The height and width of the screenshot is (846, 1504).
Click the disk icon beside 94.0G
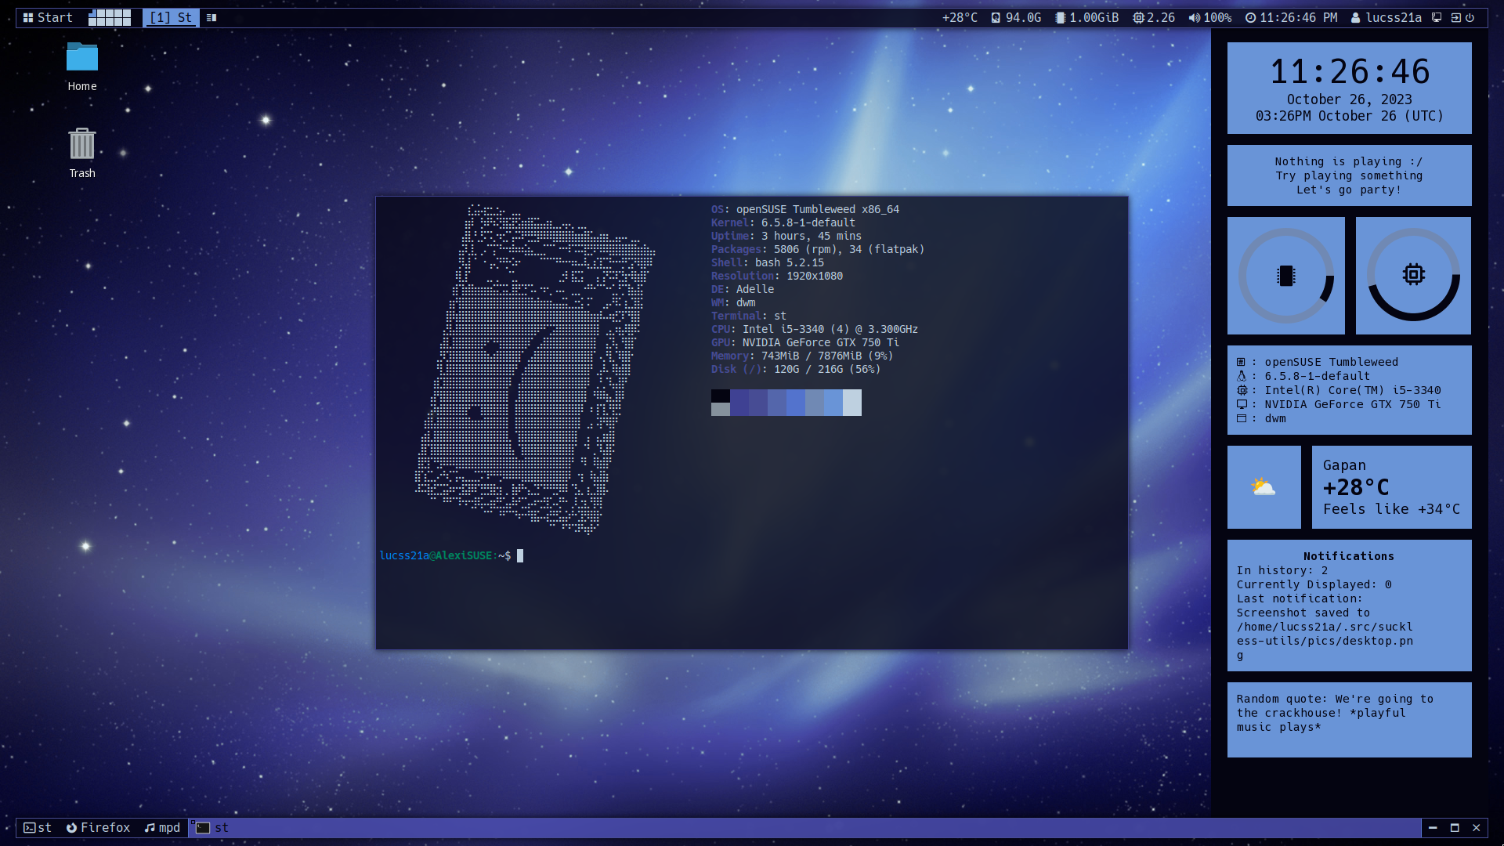(x=996, y=17)
